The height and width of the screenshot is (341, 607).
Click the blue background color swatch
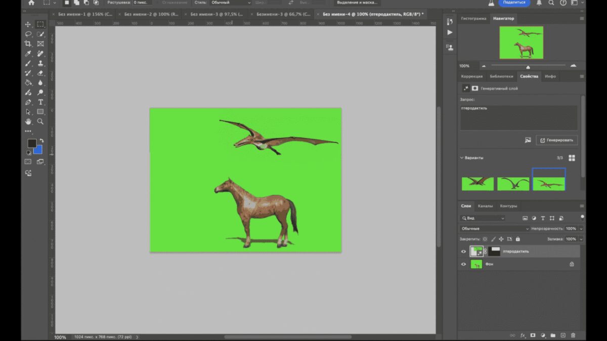tap(38, 150)
